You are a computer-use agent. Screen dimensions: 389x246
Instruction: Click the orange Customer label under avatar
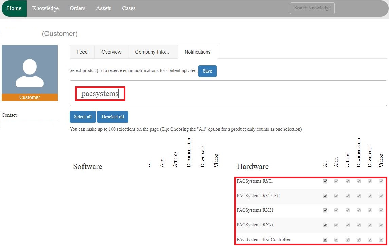[30, 97]
